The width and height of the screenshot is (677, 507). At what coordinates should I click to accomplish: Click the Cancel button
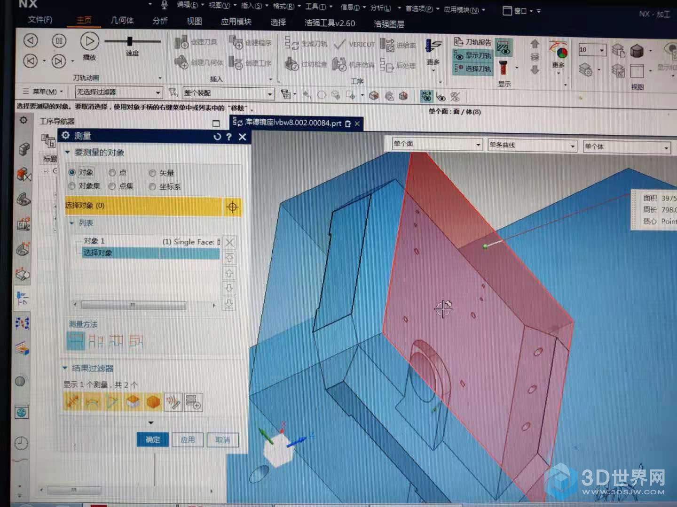[223, 440]
